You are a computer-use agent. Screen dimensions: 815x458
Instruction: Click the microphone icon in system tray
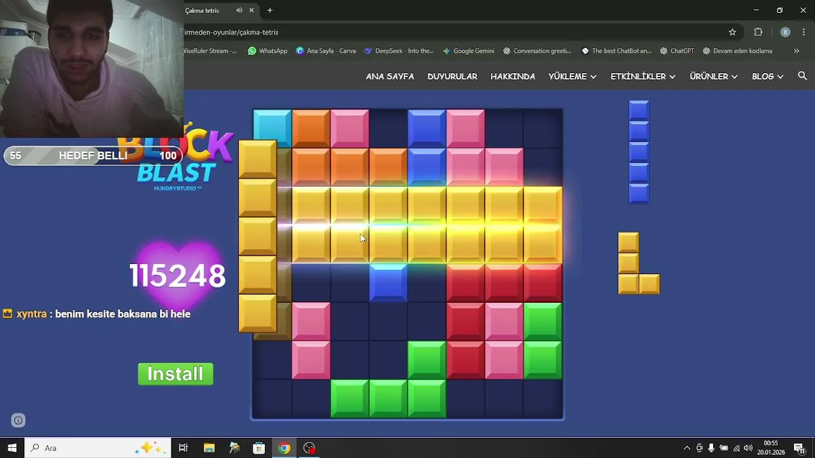[x=711, y=448]
